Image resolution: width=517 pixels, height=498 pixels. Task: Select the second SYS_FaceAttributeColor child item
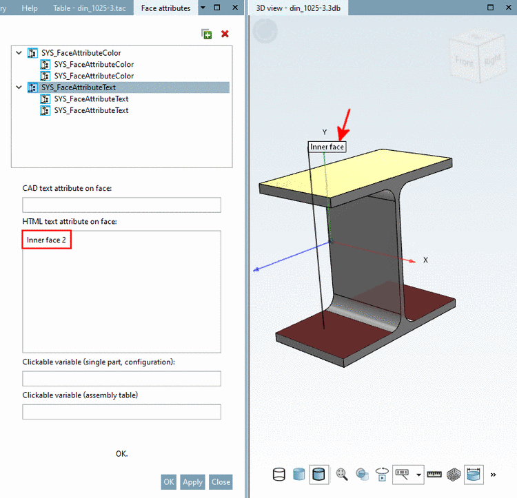click(x=94, y=76)
